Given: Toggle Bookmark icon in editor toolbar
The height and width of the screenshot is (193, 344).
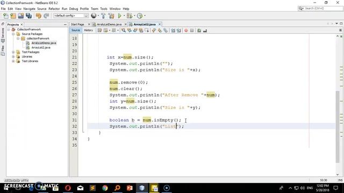Looking at the screenshot, I should pyautogui.click(x=166, y=31).
